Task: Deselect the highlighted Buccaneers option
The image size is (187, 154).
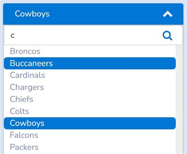Action: 90,63
